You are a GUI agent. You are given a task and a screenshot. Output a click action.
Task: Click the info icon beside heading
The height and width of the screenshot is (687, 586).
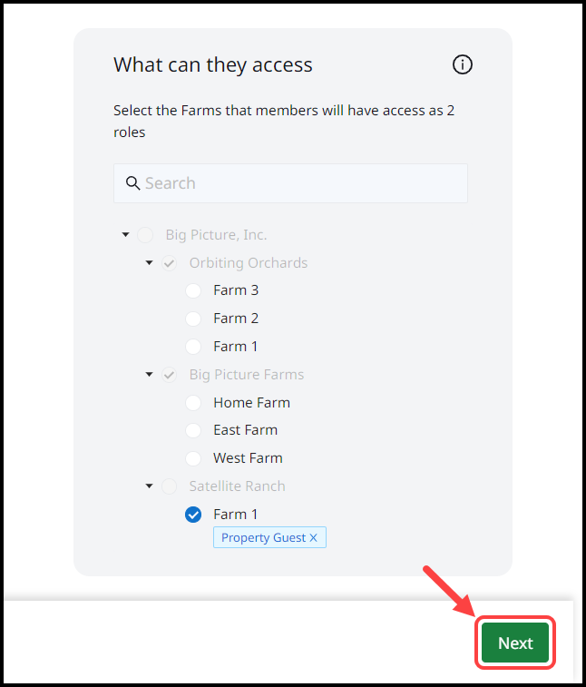click(463, 64)
